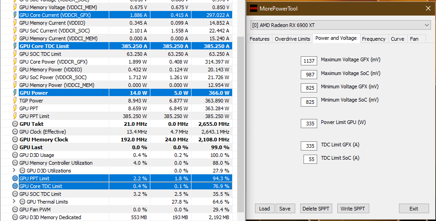Click the Load button in MorePowerTool

tap(265, 209)
